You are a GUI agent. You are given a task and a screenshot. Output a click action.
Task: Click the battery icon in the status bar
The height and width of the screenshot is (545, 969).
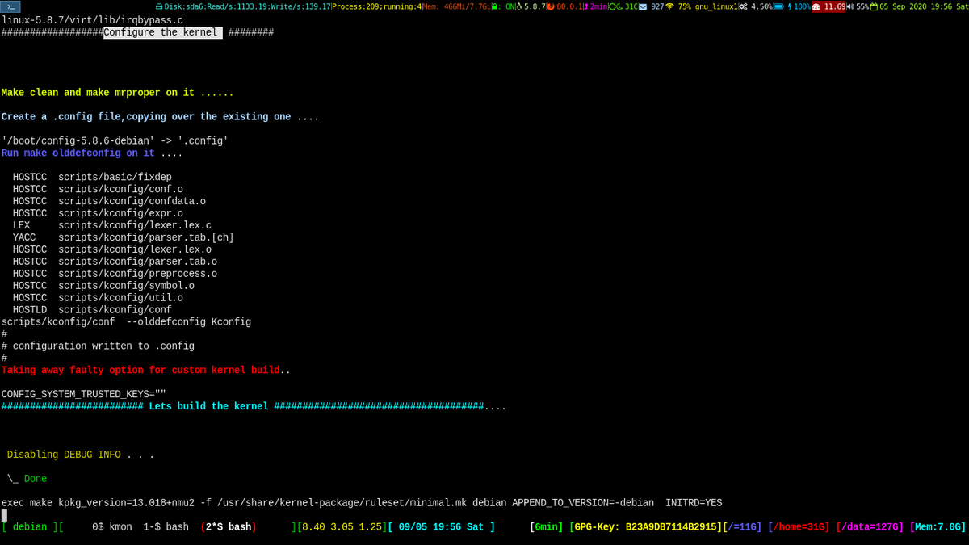[x=779, y=6]
